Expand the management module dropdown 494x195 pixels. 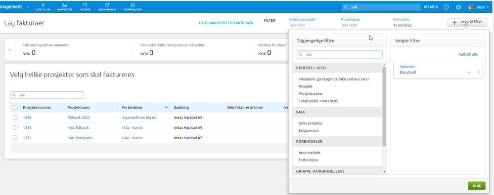pos(28,6)
